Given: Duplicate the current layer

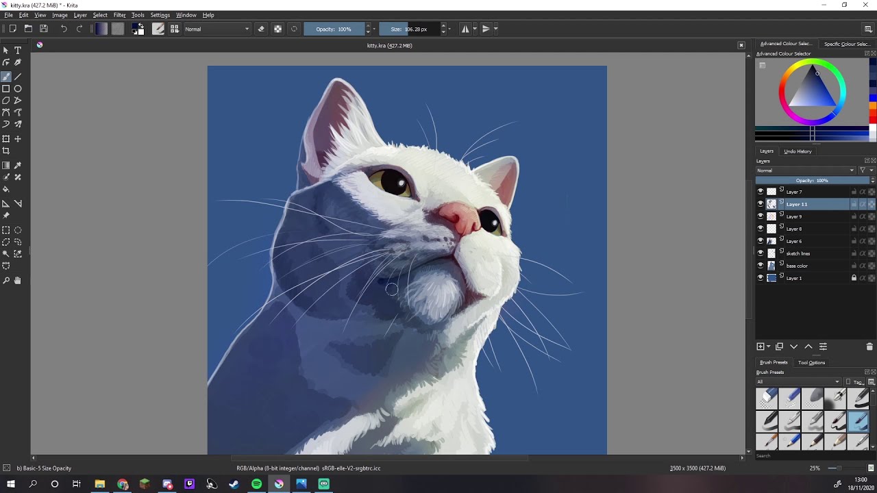Looking at the screenshot, I should click(x=779, y=346).
